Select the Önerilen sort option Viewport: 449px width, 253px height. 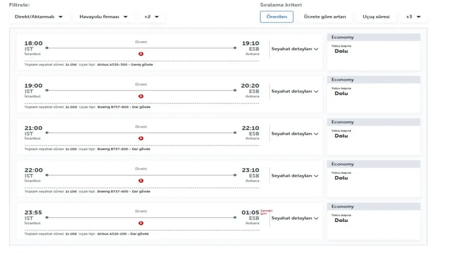pos(277,17)
